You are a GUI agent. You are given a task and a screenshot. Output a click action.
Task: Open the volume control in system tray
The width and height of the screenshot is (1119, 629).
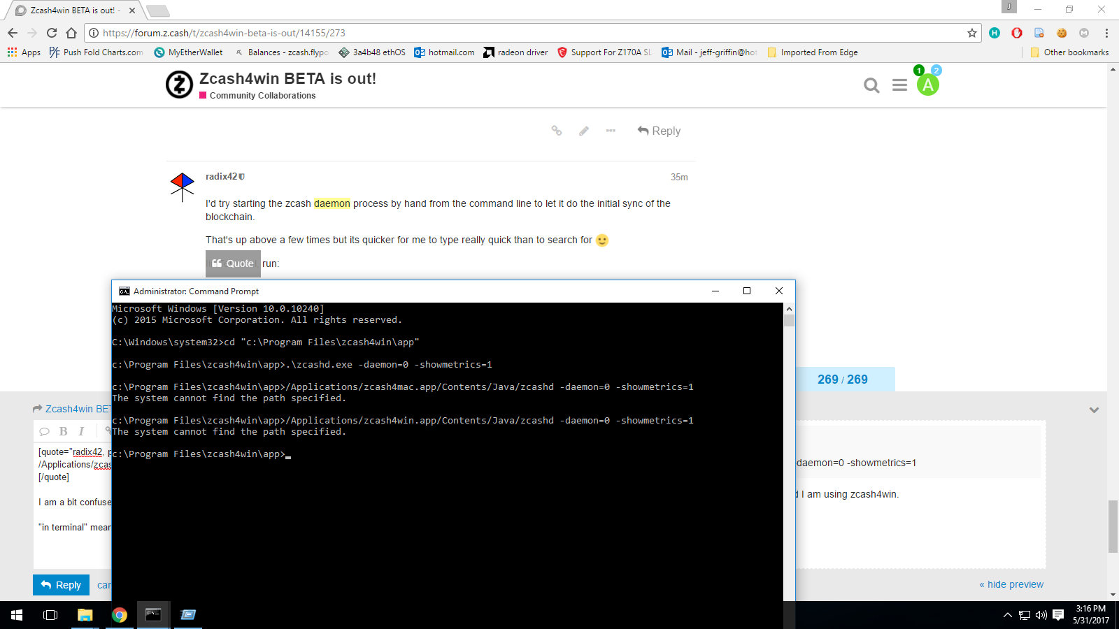tap(1041, 615)
